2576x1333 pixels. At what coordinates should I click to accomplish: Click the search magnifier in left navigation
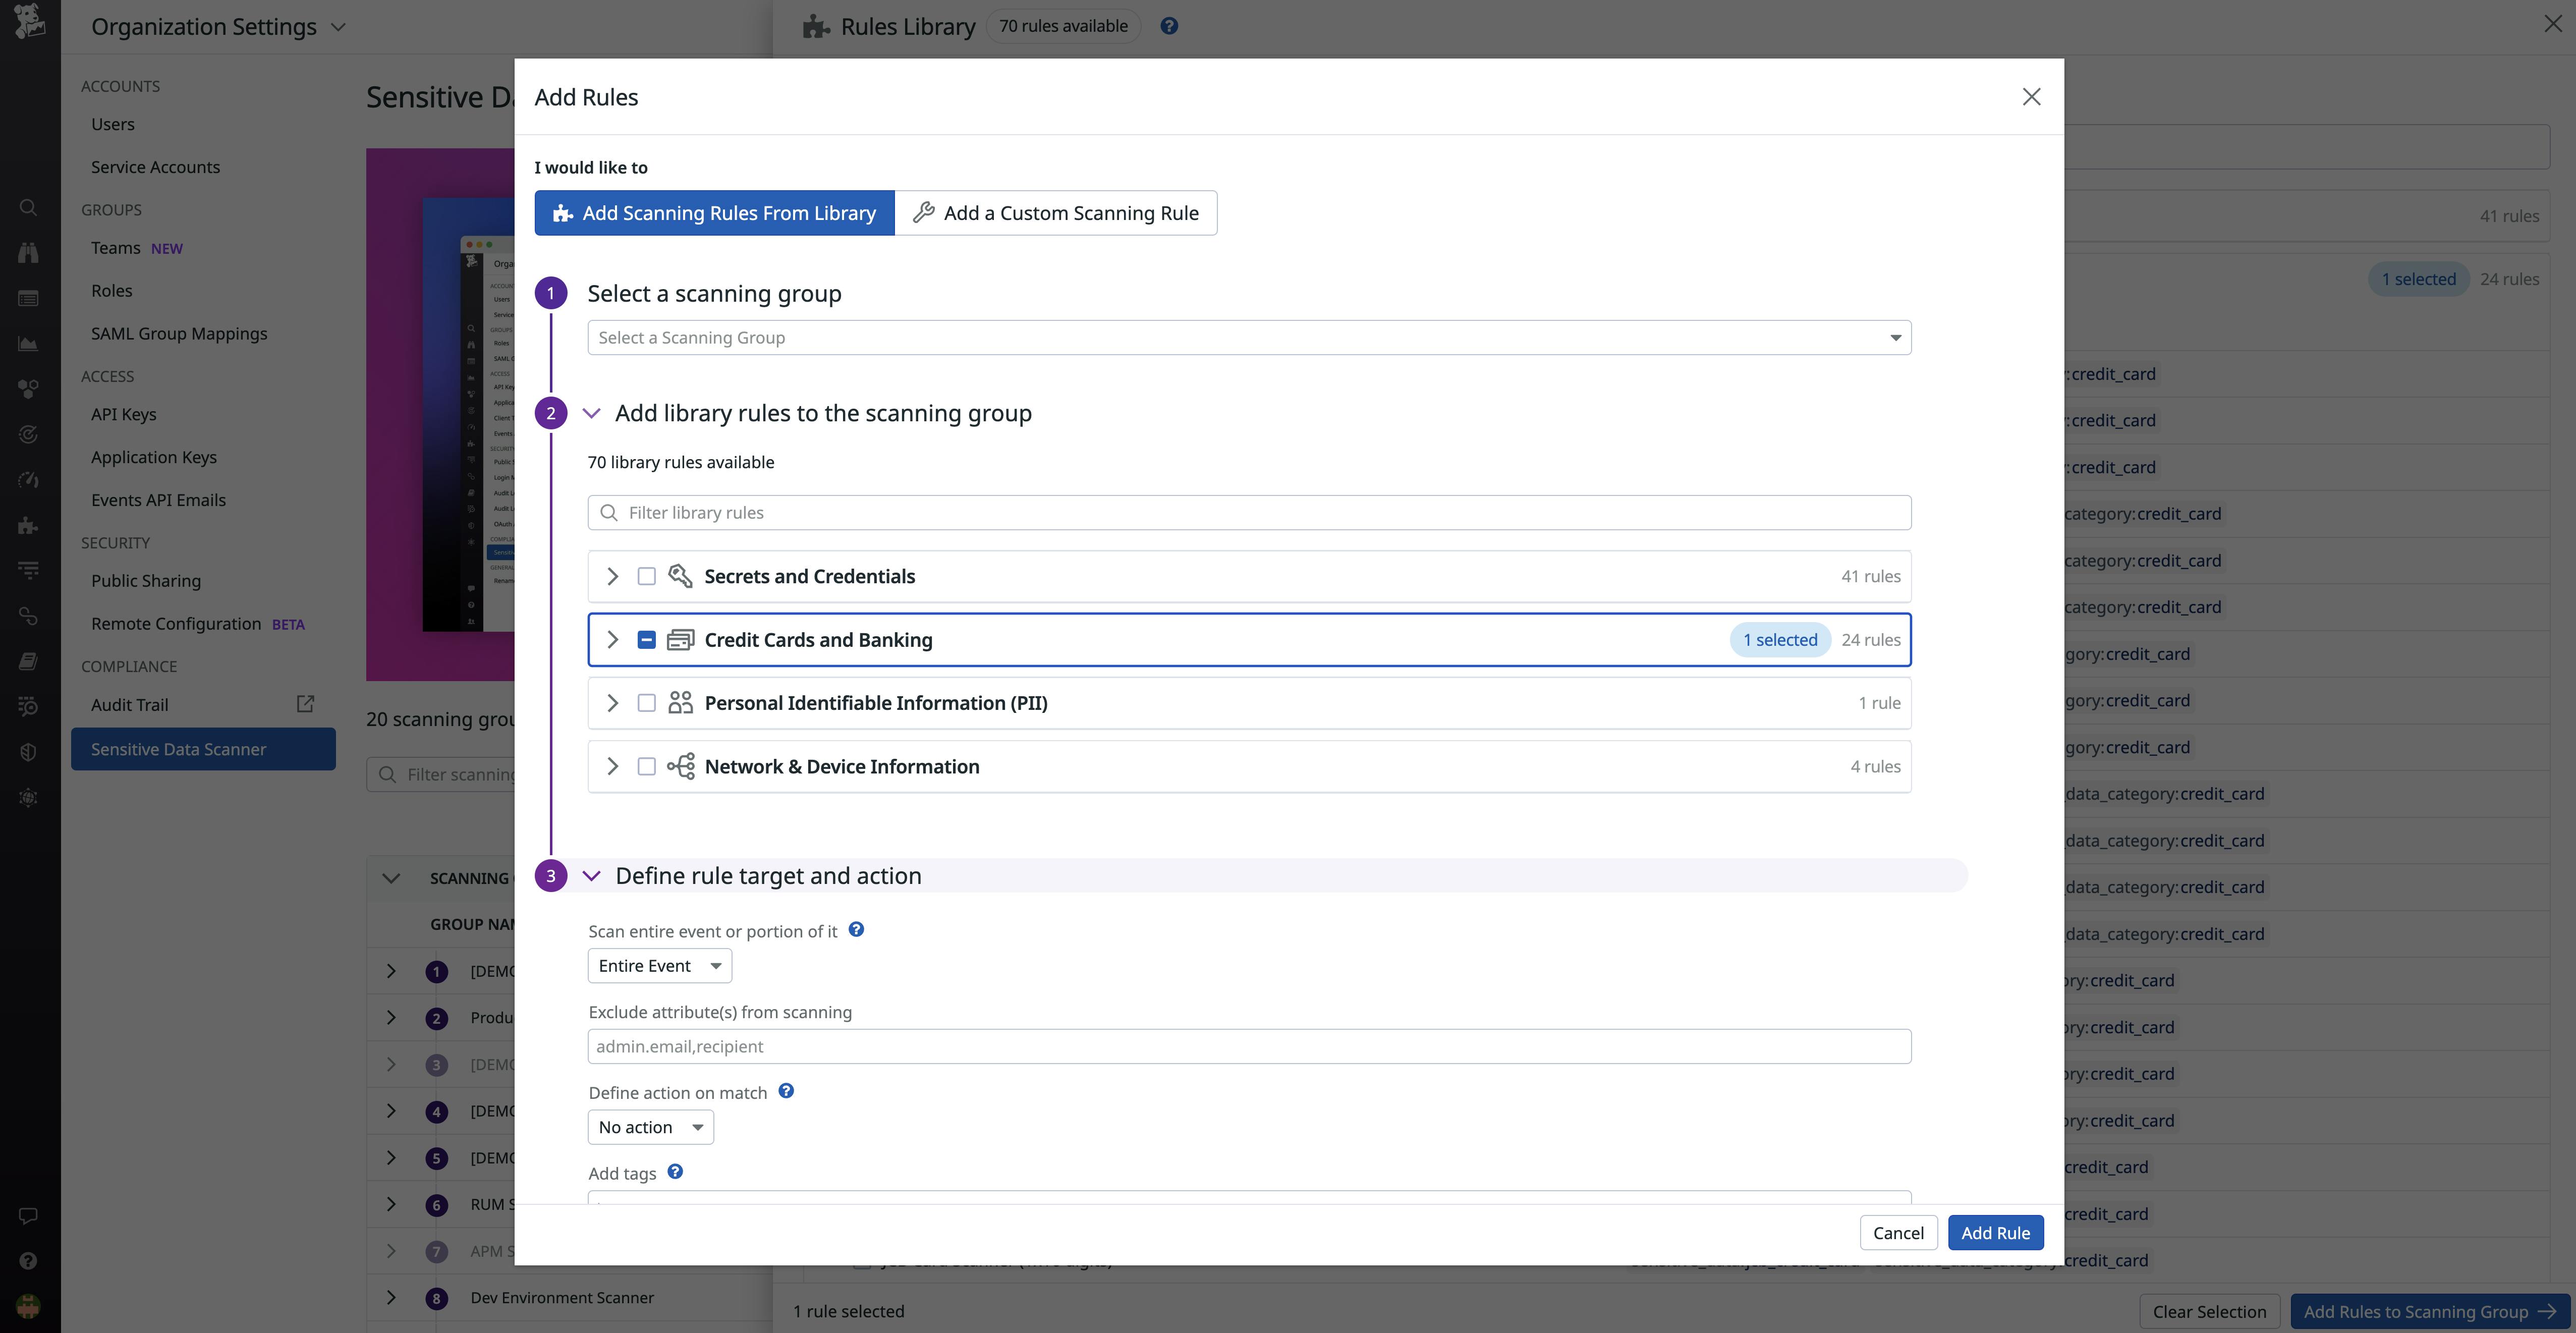pyautogui.click(x=28, y=207)
